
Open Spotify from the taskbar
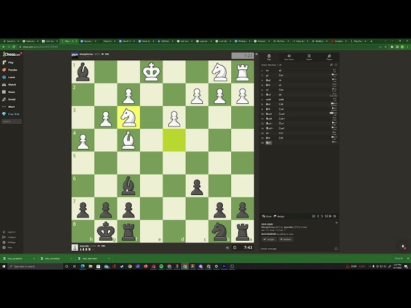pyautogui.click(x=161, y=266)
